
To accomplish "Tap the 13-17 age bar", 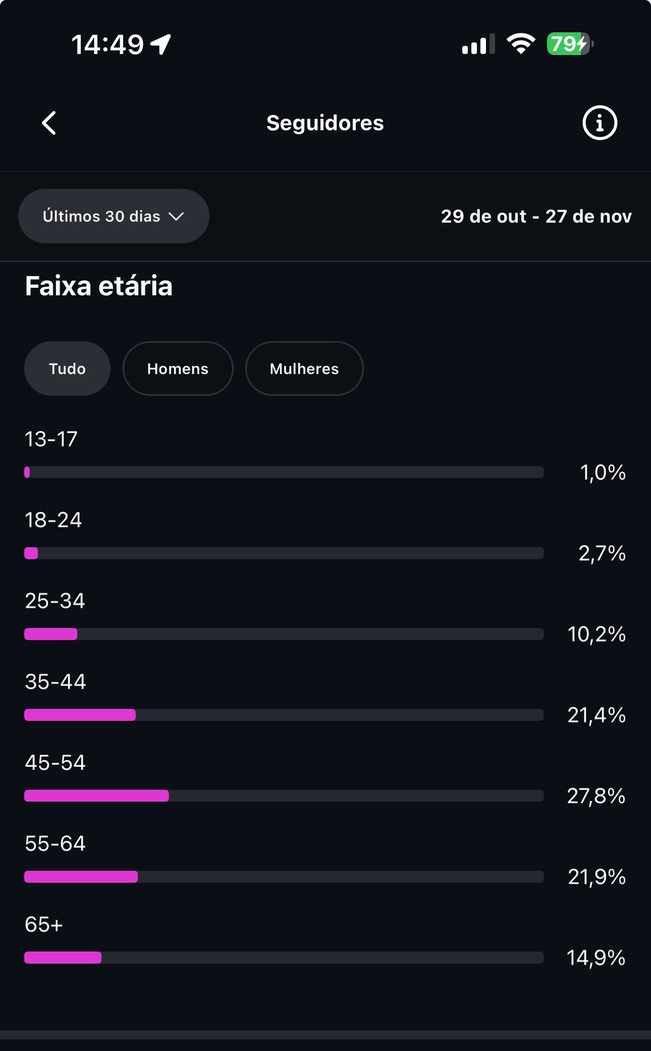I will pyautogui.click(x=284, y=472).
